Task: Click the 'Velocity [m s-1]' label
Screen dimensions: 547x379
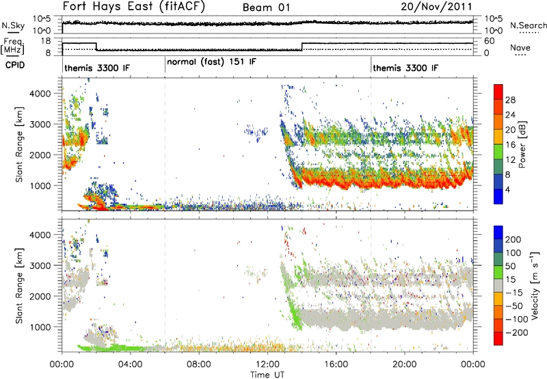Action: click(535, 285)
